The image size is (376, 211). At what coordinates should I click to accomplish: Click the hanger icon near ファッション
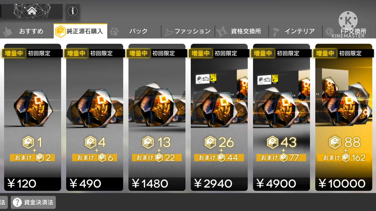coord(169,32)
